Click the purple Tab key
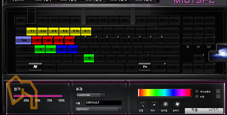227x115 pixels. pos(23,40)
